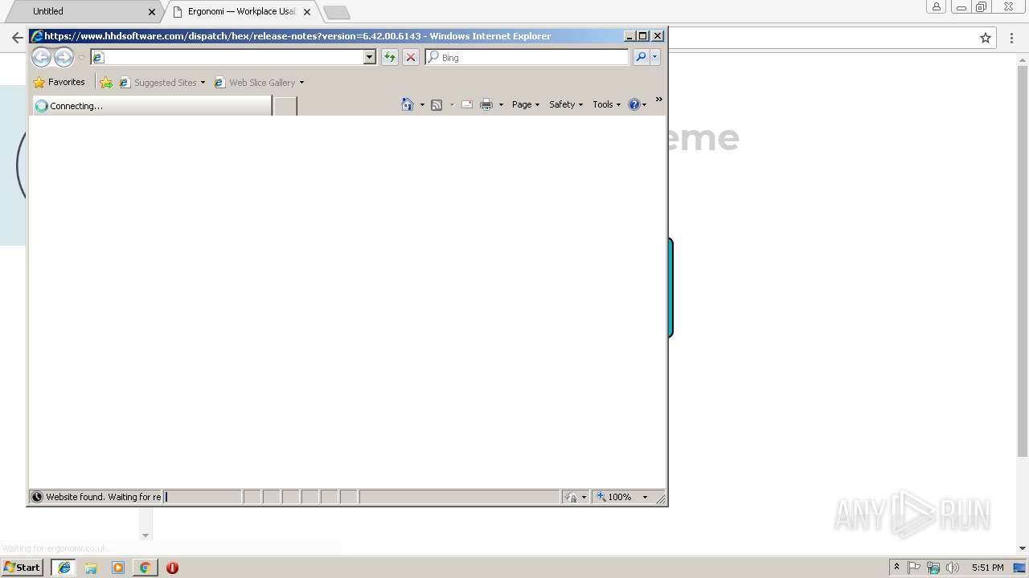
Task: Go back in Internet Explorer
Action: 41,57
